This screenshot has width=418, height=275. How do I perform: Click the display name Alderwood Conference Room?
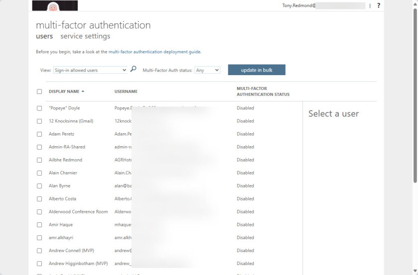point(78,211)
